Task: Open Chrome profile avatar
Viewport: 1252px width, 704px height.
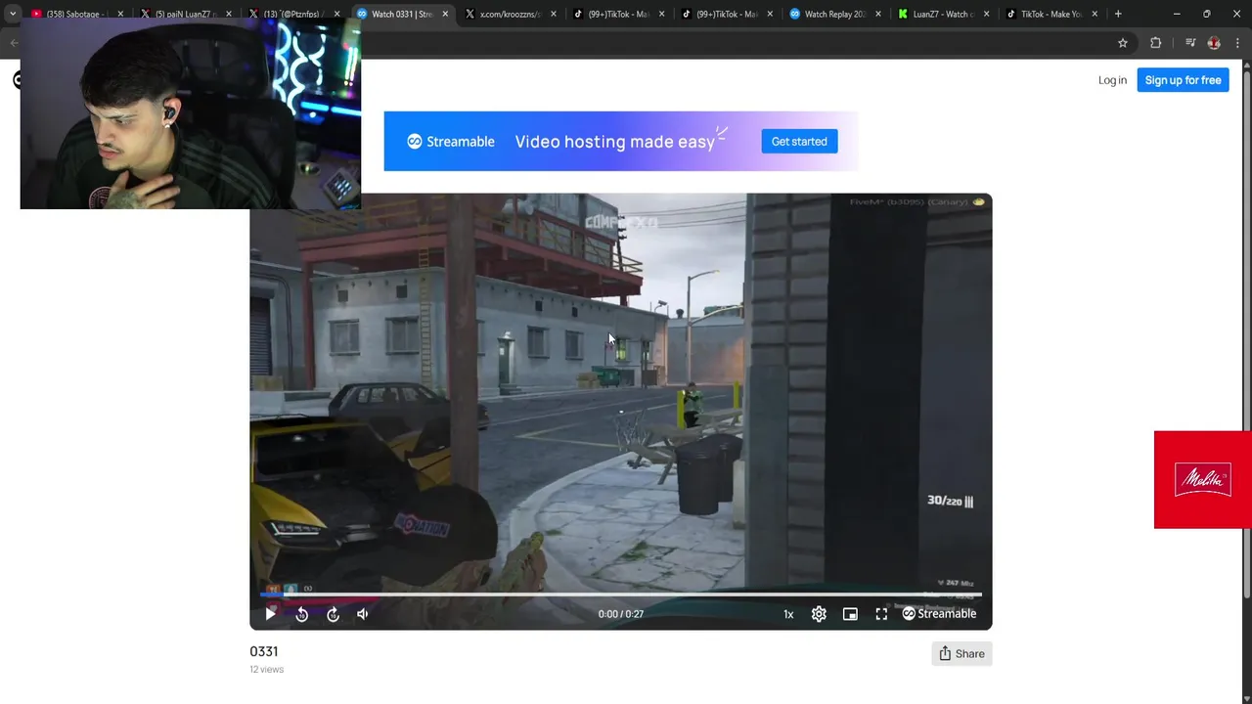Action: coord(1214,43)
